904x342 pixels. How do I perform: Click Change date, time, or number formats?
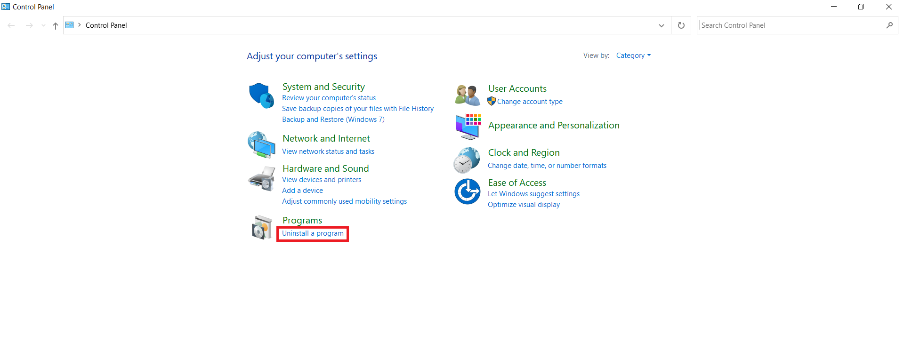coord(547,166)
